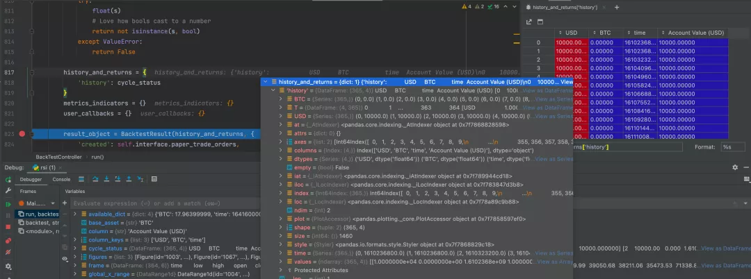This screenshot has width=751, height=279.
Task: Open View as DataFrame link for T
Action: click(x=549, y=108)
